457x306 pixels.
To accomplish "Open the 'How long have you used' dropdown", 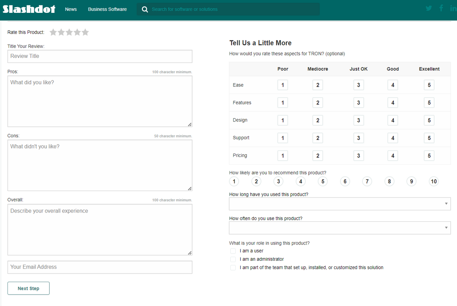I will point(340,204).
